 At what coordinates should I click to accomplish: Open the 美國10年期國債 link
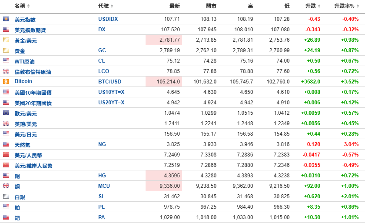pyautogui.click(x=33, y=93)
